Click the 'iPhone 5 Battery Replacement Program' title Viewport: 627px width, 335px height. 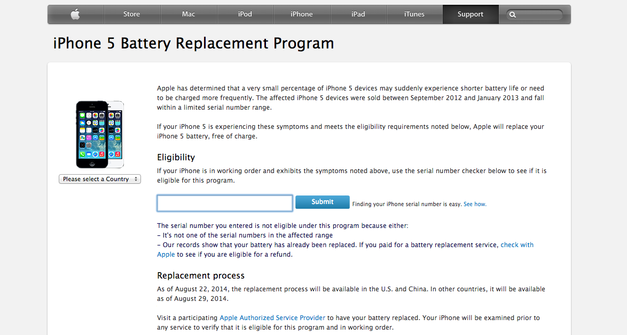193,43
